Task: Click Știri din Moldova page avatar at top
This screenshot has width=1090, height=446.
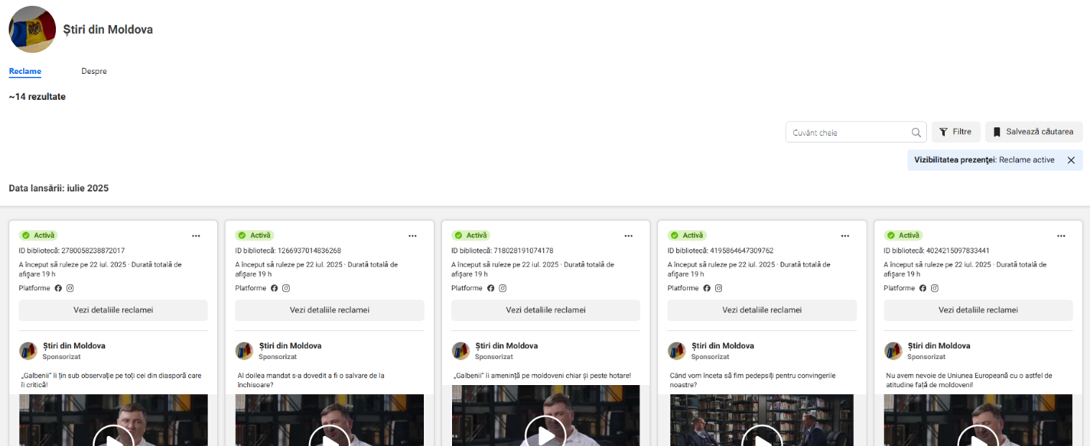Action: coord(32,29)
